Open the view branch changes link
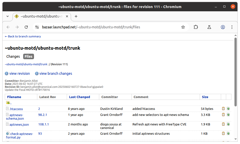 56,74
